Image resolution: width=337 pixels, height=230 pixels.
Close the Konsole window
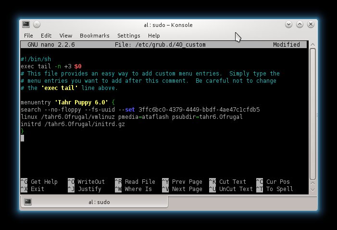pyautogui.click(x=311, y=25)
